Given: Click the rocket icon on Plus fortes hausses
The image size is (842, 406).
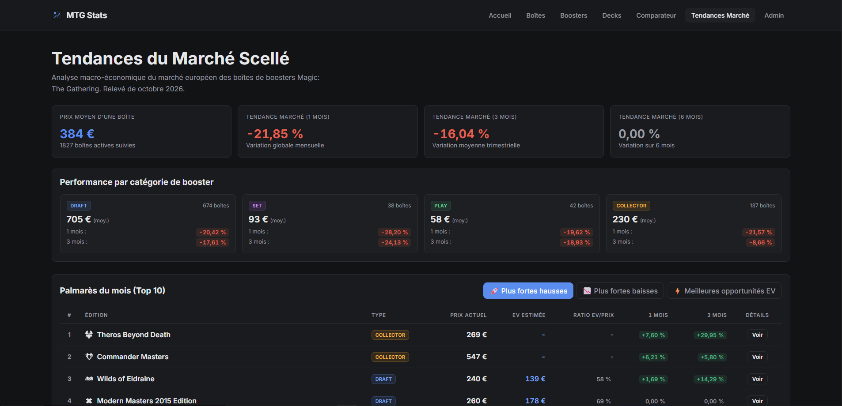Looking at the screenshot, I should pos(494,291).
